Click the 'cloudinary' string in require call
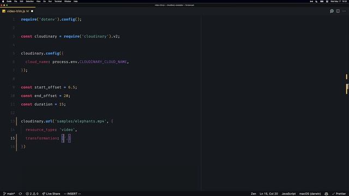The width and height of the screenshot is (349, 196). (x=95, y=36)
